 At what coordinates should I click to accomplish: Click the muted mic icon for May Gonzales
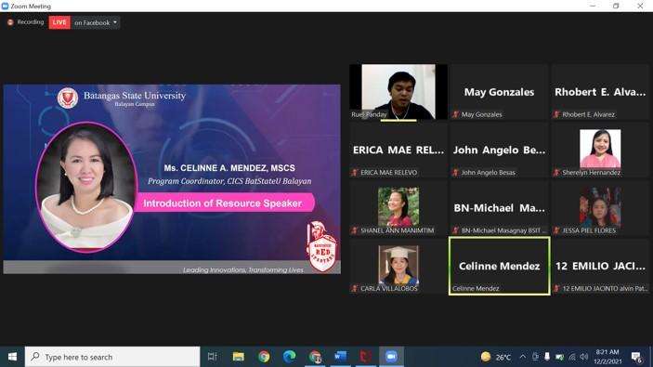(455, 114)
